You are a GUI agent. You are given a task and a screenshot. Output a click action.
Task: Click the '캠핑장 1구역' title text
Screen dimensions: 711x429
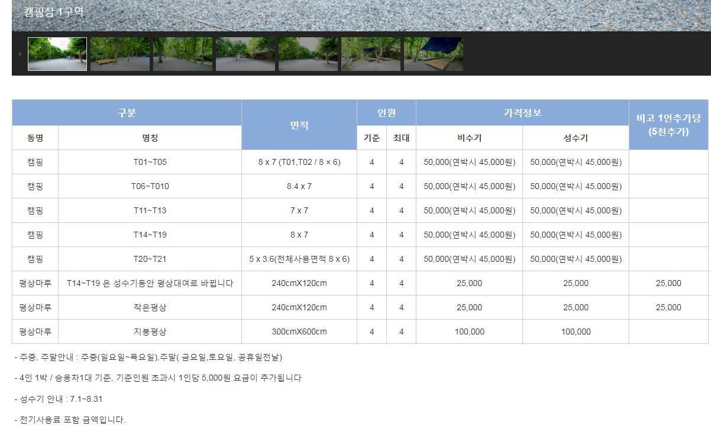[x=54, y=12]
